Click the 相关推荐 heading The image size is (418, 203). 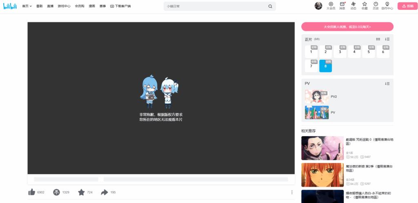pos(309,131)
